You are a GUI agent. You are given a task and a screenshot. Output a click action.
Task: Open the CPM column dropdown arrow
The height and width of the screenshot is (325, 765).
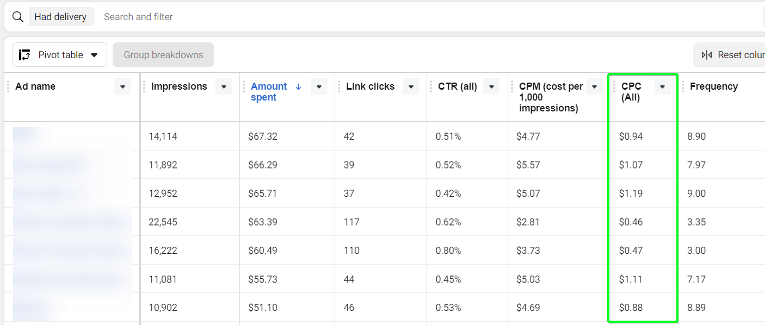point(594,86)
